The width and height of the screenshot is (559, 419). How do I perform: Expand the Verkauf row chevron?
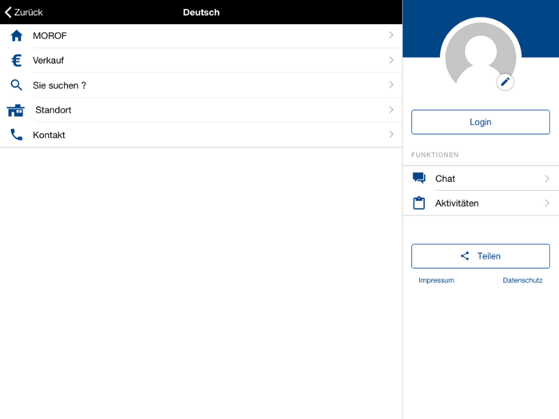click(x=391, y=60)
